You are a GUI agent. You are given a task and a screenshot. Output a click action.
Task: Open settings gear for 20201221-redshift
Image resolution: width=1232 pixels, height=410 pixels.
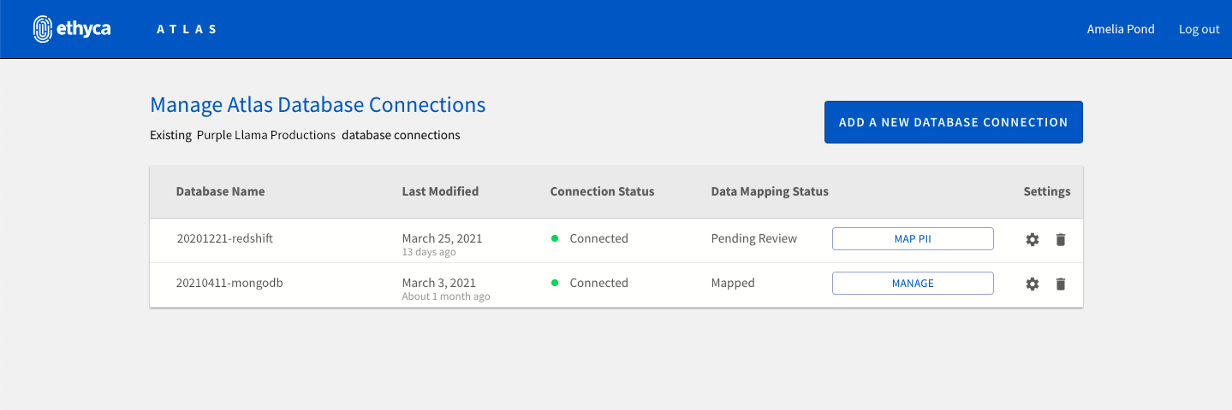click(x=1033, y=240)
